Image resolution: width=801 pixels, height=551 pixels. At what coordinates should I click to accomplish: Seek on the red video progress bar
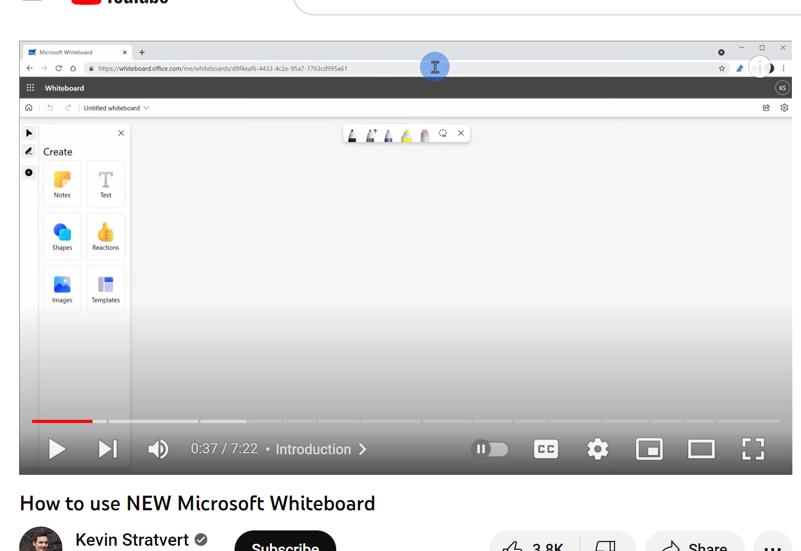click(62, 421)
